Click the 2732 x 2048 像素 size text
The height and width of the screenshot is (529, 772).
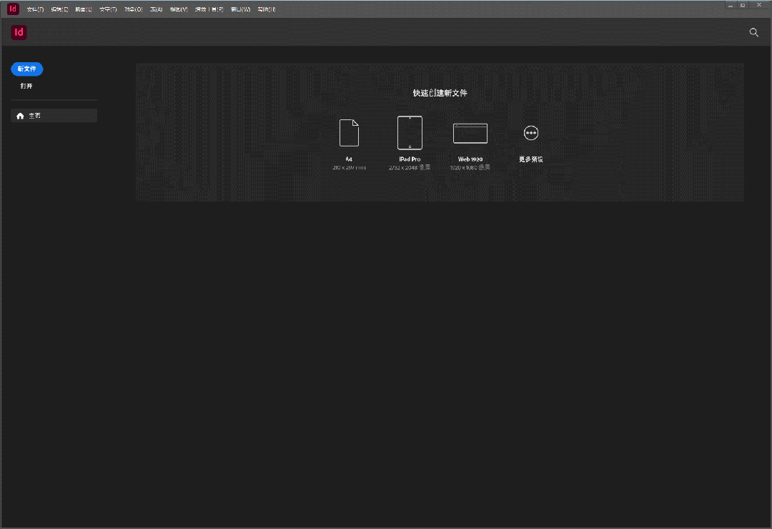410,167
